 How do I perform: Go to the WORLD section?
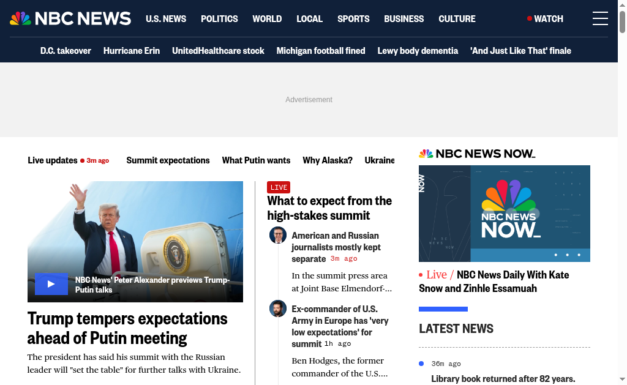(x=267, y=19)
